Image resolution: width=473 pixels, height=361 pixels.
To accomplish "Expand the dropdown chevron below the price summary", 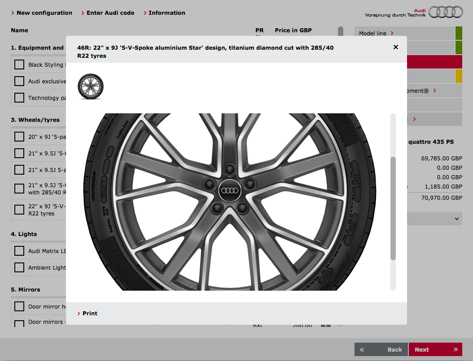I will (x=457, y=219).
